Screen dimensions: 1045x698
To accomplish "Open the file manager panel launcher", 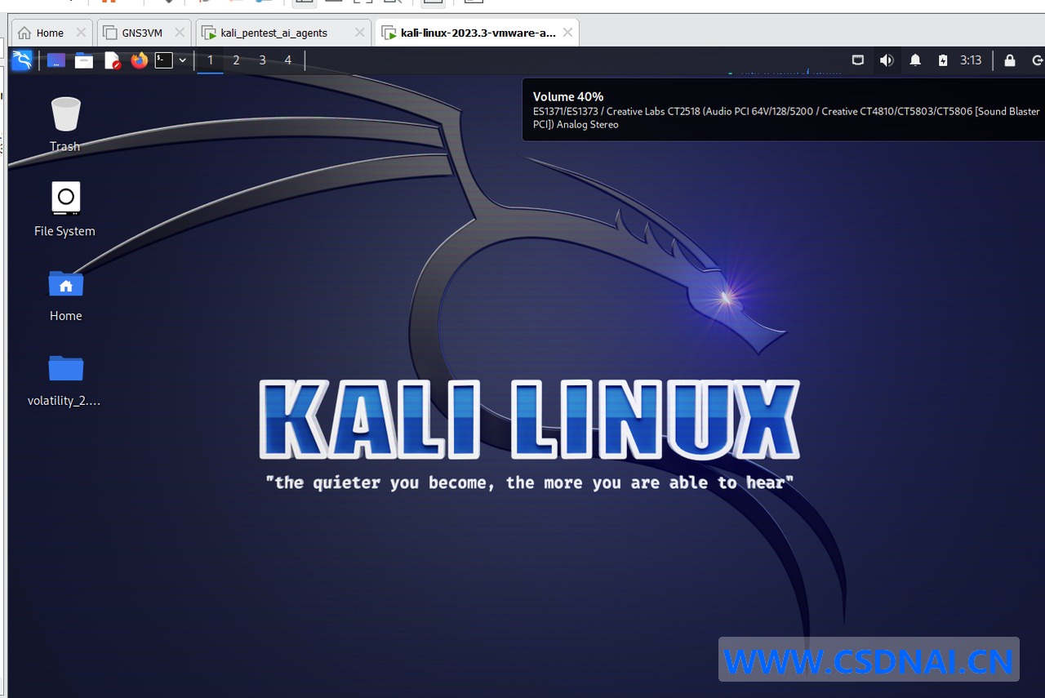I will tap(84, 60).
